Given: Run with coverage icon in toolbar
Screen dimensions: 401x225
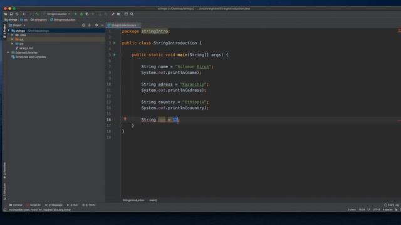Looking at the screenshot, I should [x=87, y=14].
